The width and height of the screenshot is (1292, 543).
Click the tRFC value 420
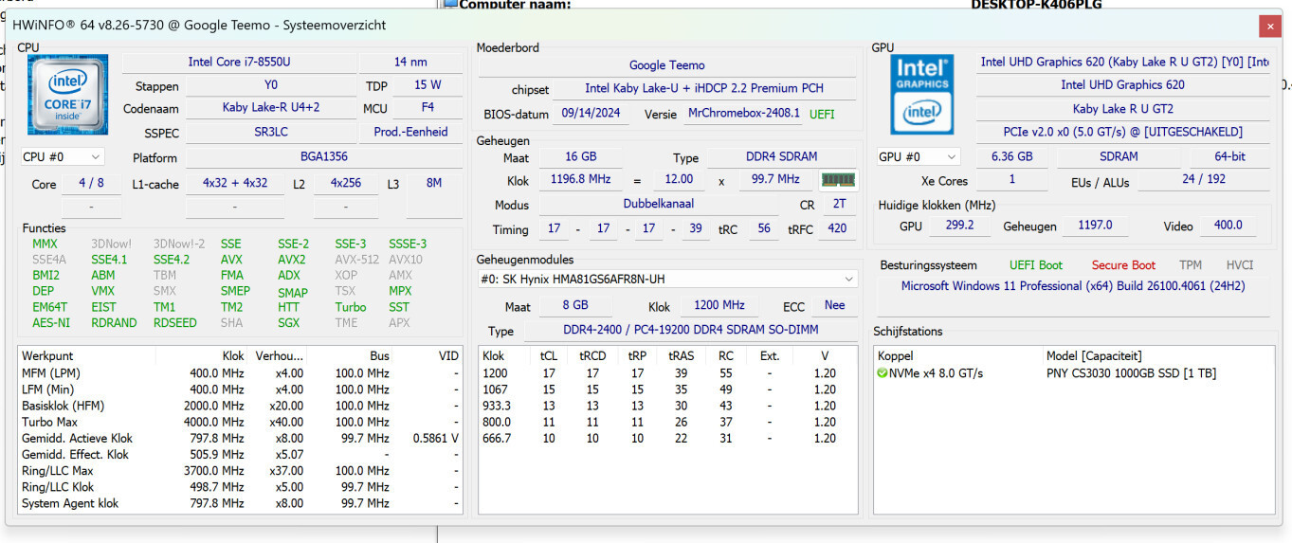(837, 228)
